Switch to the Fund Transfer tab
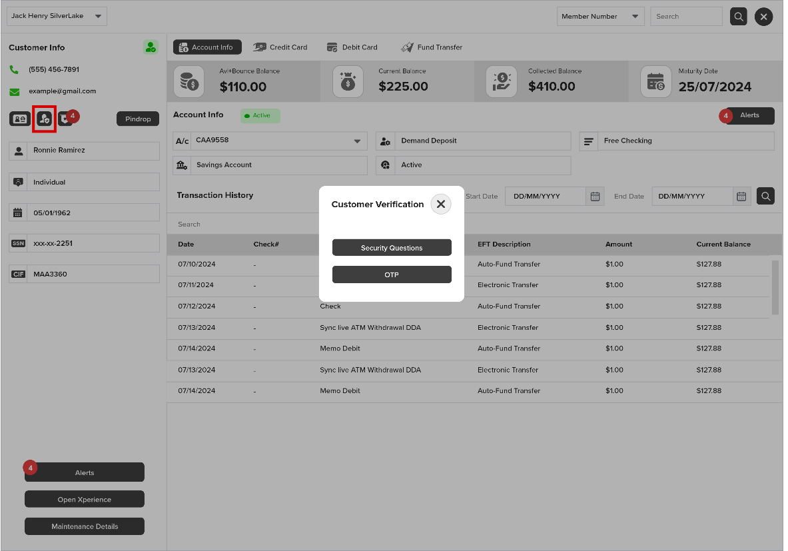Image resolution: width=788 pixels, height=551 pixels. [432, 47]
